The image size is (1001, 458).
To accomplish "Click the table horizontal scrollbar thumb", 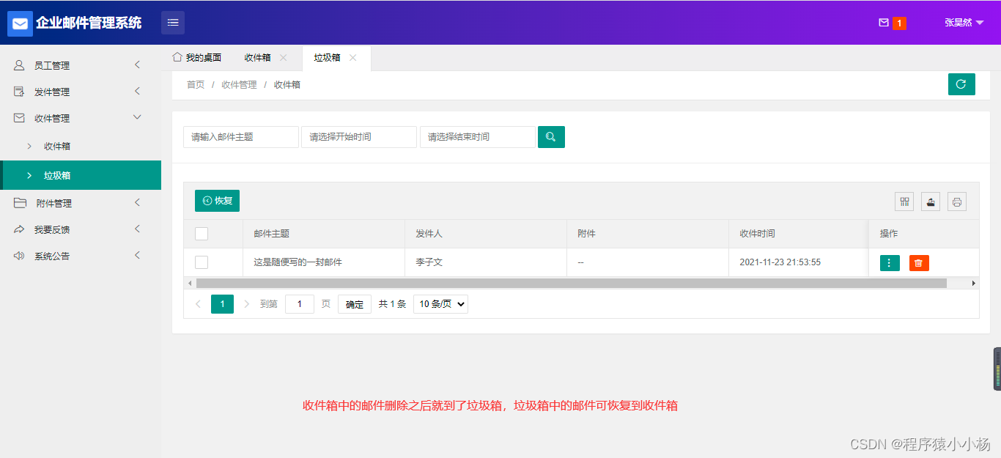I will pos(571,283).
